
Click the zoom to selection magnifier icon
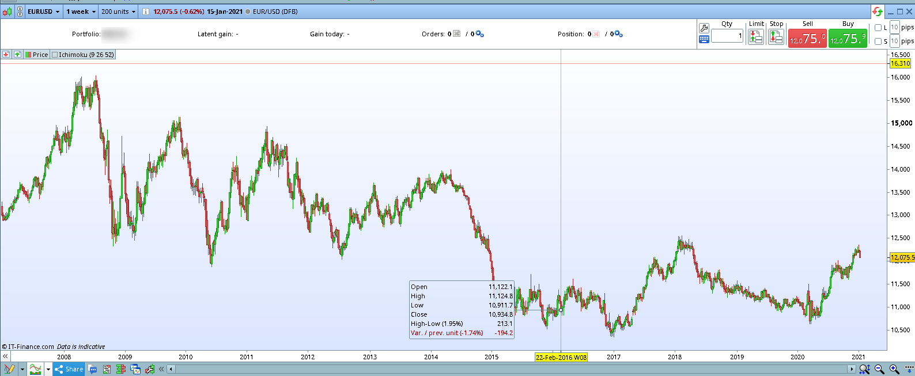click(x=865, y=369)
